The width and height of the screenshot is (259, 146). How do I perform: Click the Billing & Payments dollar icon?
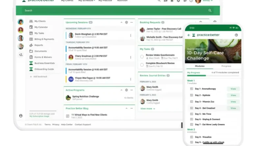(31, 39)
